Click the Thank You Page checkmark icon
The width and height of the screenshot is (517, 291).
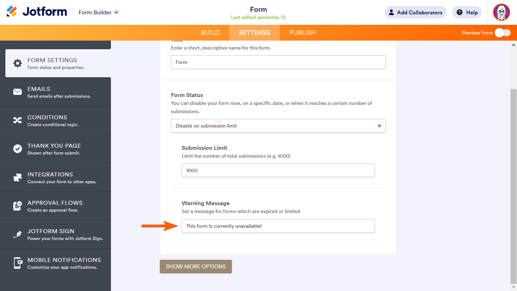(x=17, y=149)
